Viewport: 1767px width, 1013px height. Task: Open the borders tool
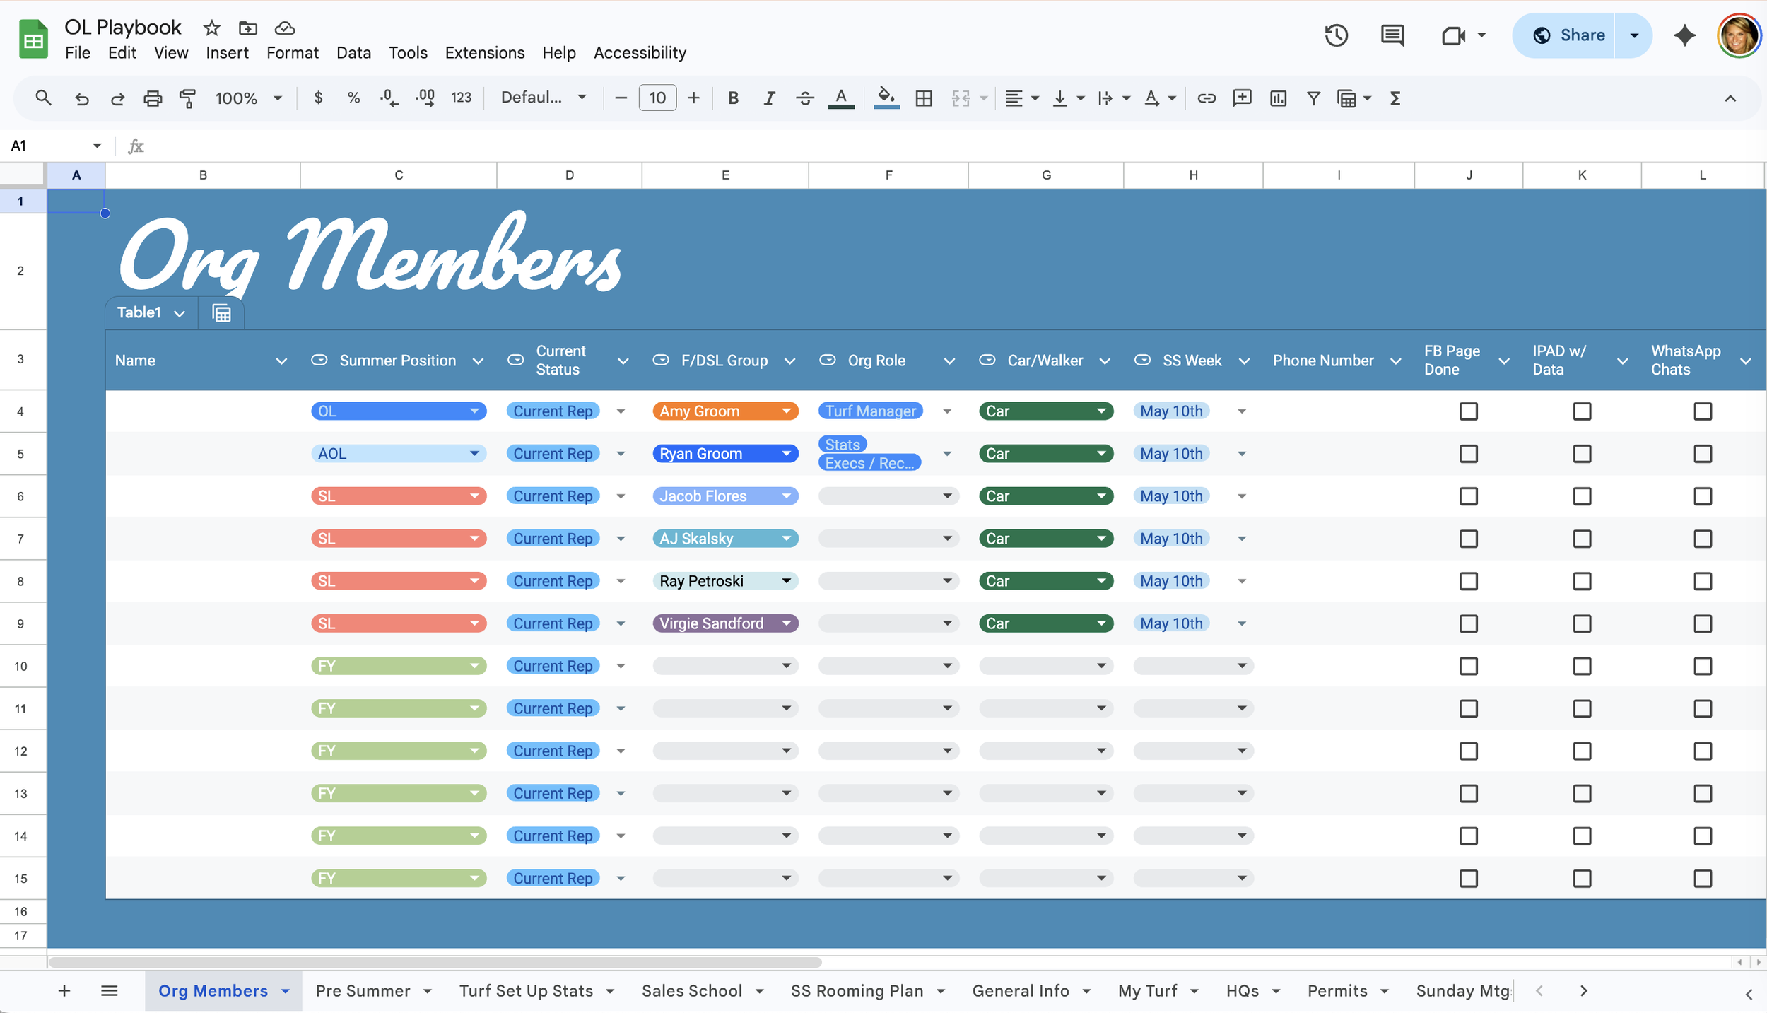pos(923,98)
